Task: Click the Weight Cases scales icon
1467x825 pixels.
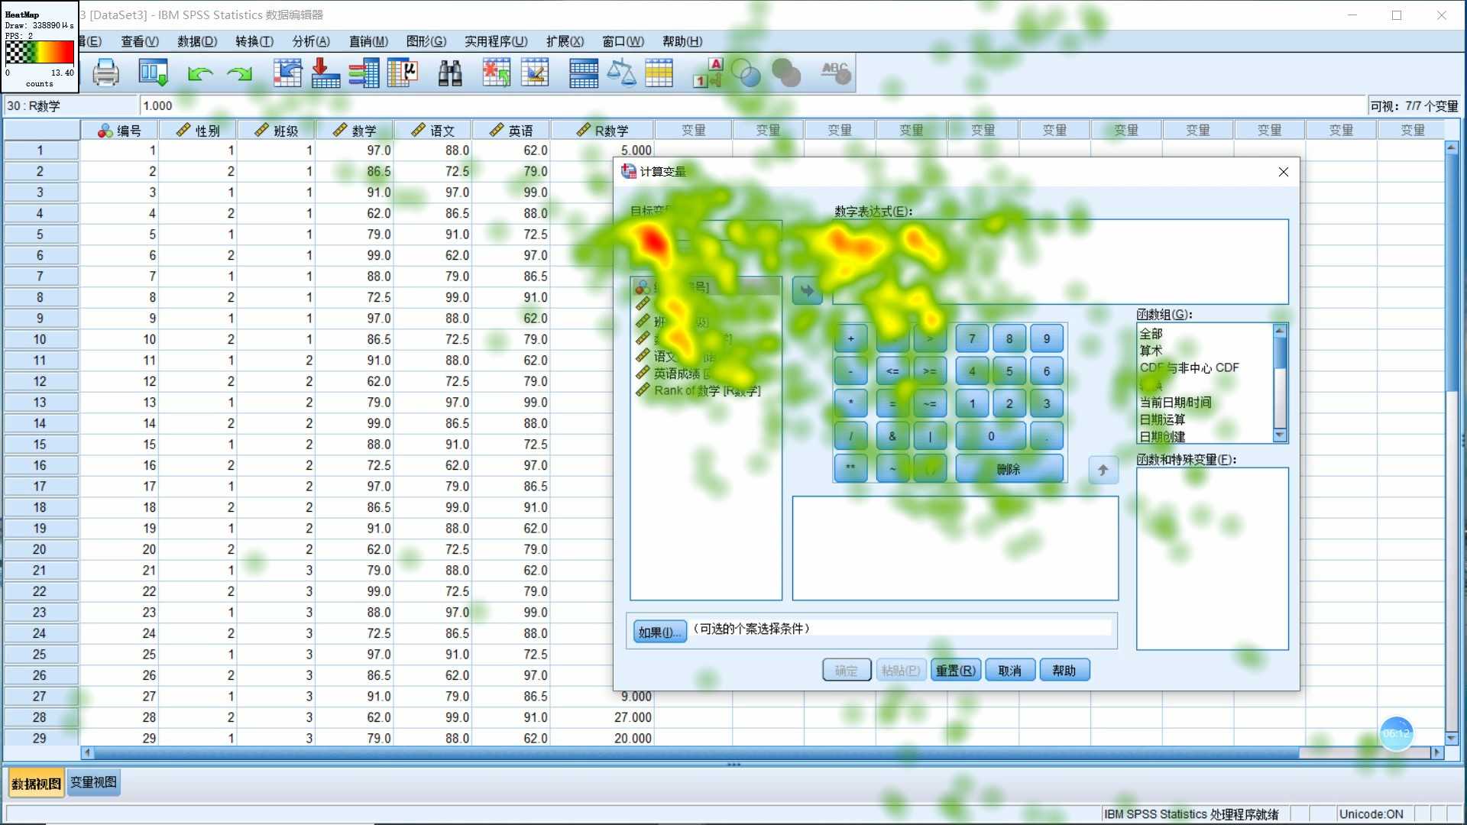Action: point(620,73)
